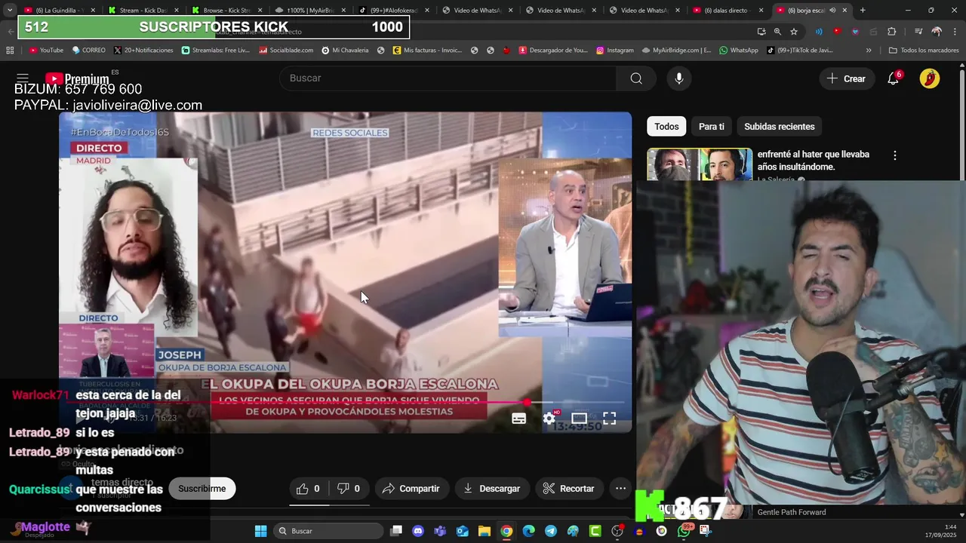Switch to 'MyAirBridge' browser tab
The image size is (966, 543).
click(x=310, y=11)
